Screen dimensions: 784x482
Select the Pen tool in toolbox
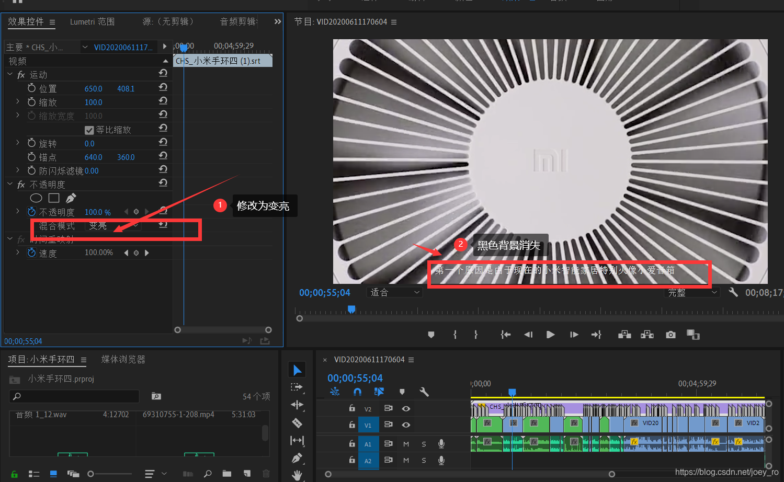[x=297, y=458]
